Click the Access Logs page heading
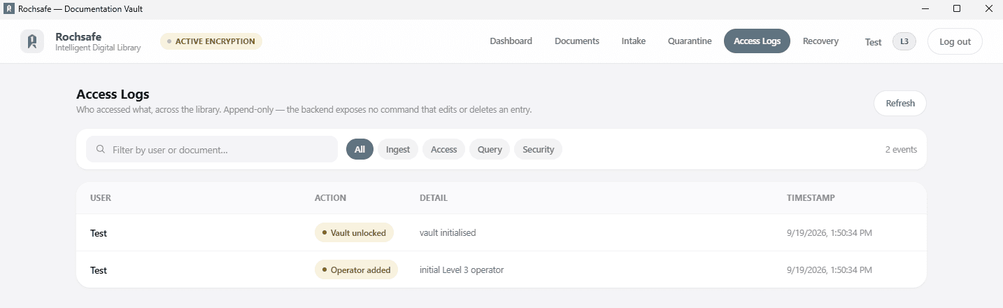The height and width of the screenshot is (308, 1003). [x=113, y=94]
